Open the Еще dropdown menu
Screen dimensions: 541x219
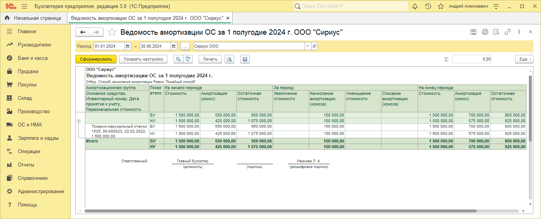coord(524,59)
